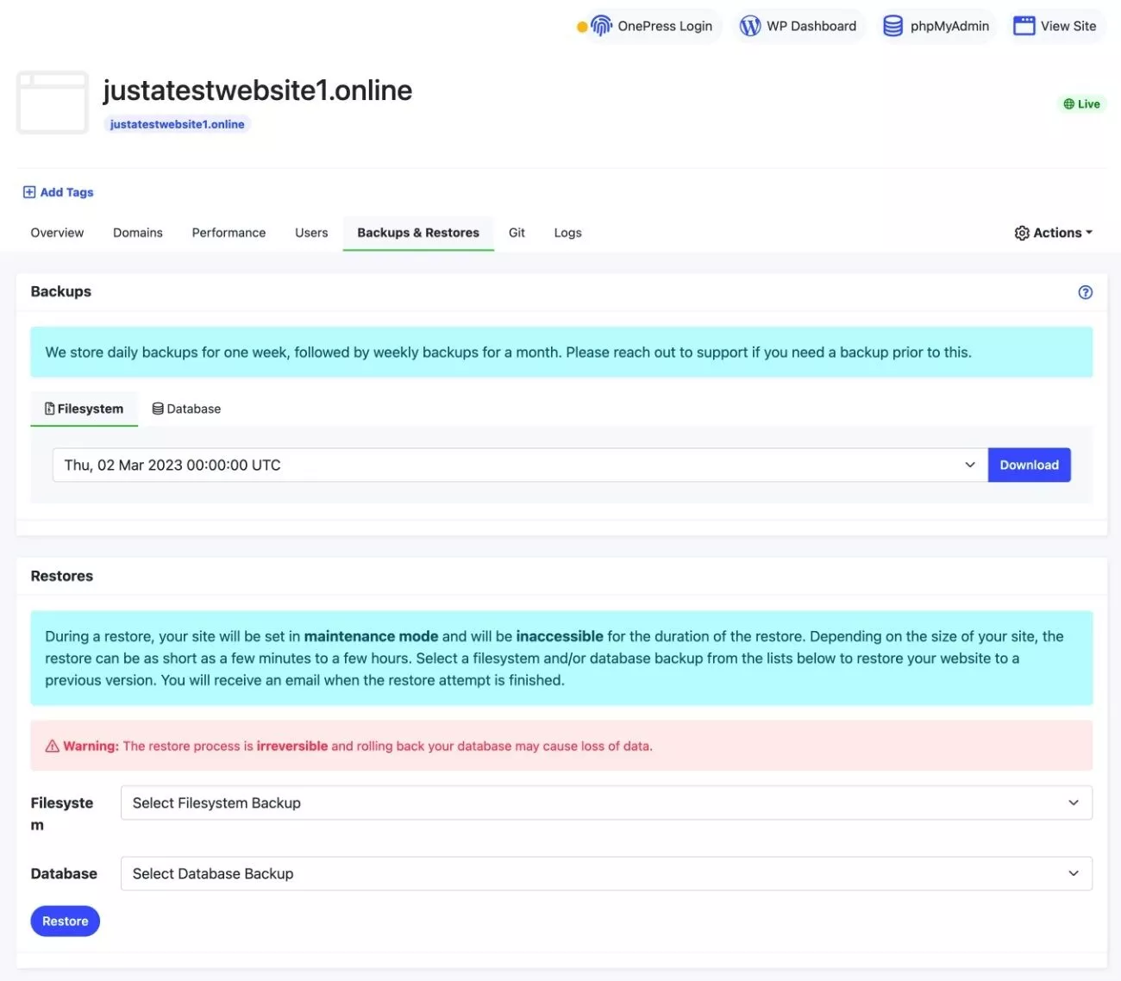Click the Backups help question mark icon
The image size is (1121, 981).
(x=1085, y=292)
